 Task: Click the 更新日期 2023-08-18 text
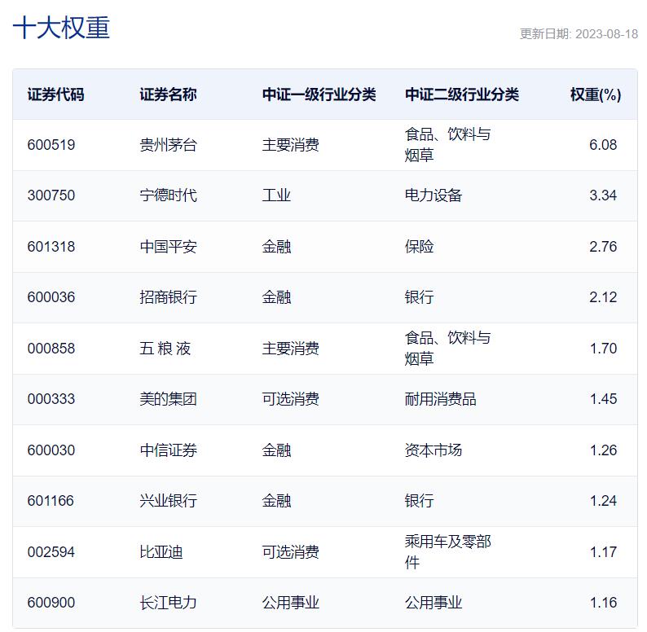[579, 34]
